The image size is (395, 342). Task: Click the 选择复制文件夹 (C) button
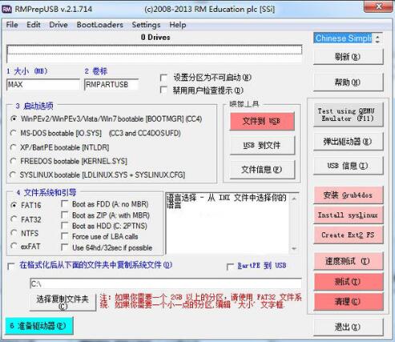[x=62, y=302]
